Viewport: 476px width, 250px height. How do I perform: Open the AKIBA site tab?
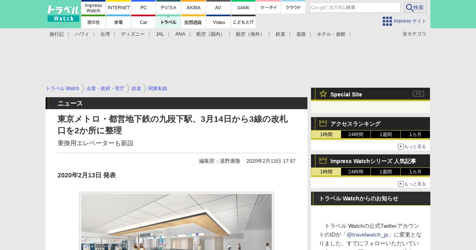point(194,7)
